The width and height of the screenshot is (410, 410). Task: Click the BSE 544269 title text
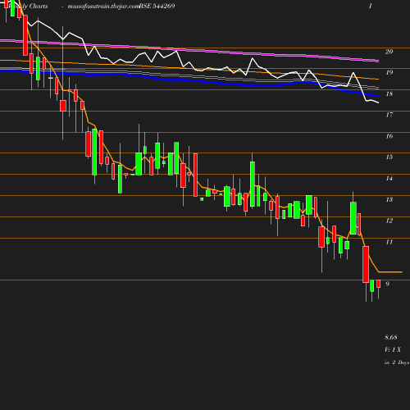click(x=157, y=6)
